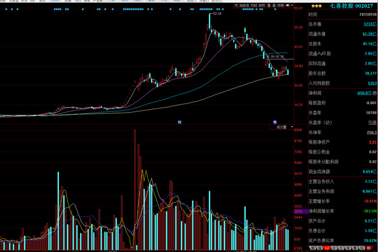Click the 资产总计 value 6.21亿
The image size is (378, 252).
coord(371,221)
